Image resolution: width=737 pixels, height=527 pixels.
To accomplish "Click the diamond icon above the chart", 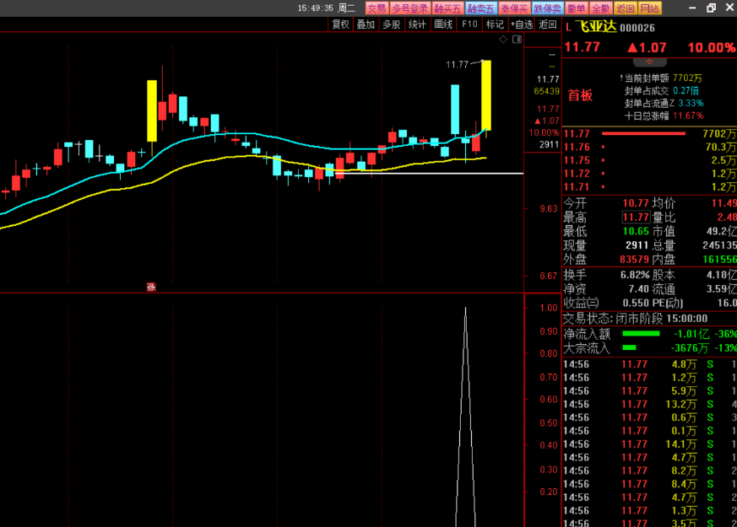I will 503,40.
